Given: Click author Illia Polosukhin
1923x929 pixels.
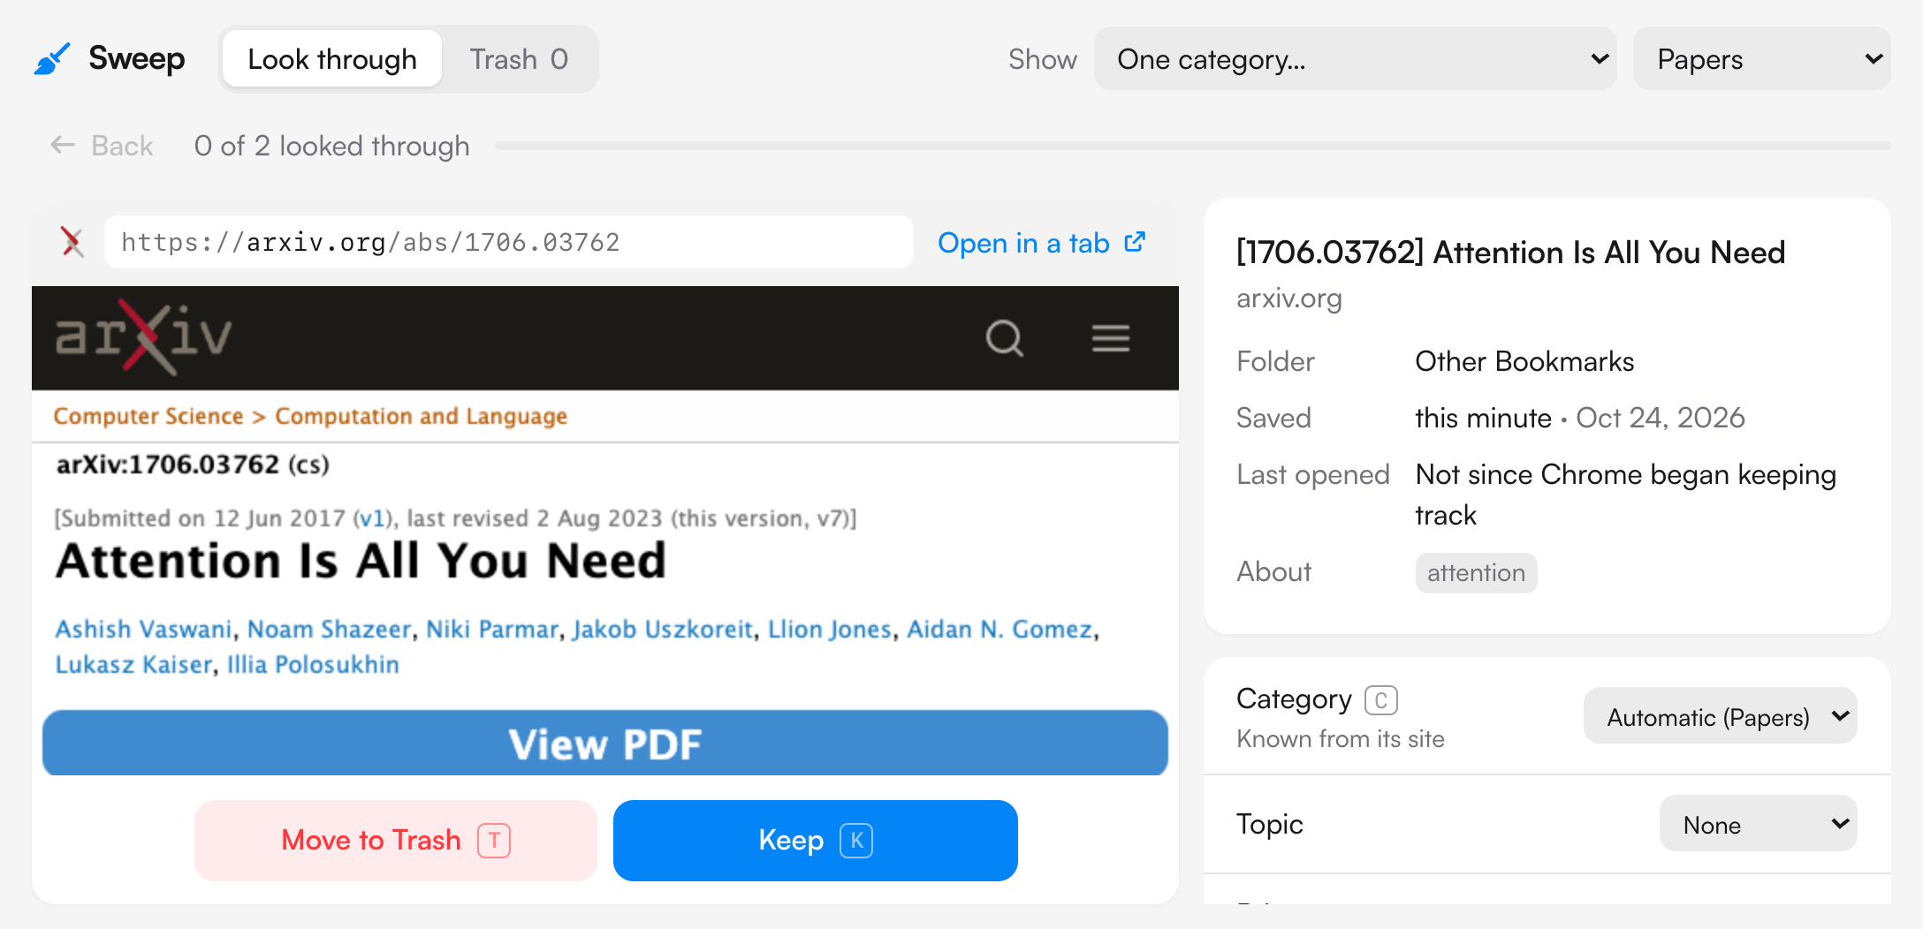Looking at the screenshot, I should pyautogui.click(x=313, y=664).
